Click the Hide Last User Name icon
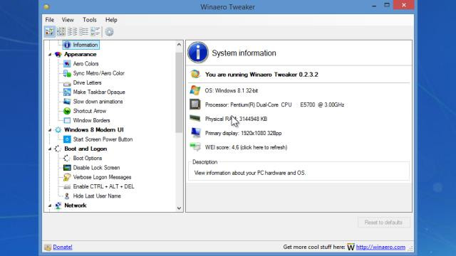This screenshot has height=256, width=456. [67, 196]
